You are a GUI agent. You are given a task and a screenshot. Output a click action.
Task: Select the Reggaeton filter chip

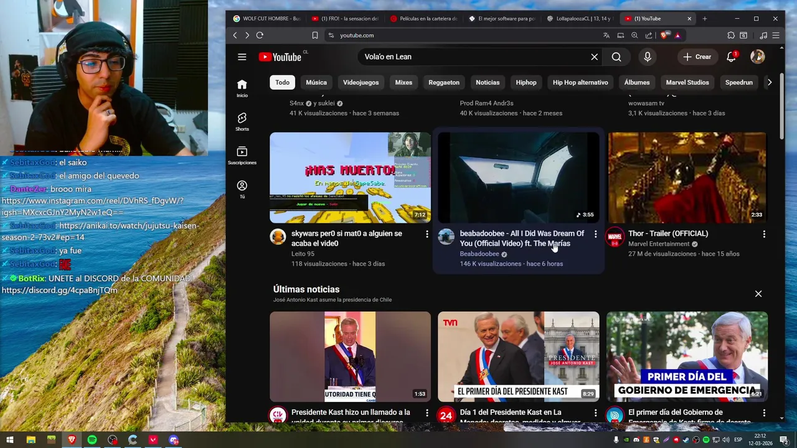pyautogui.click(x=444, y=82)
